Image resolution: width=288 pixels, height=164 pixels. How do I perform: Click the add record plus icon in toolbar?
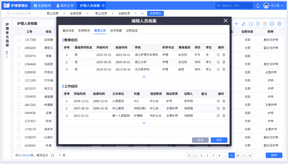[x=237, y=24]
